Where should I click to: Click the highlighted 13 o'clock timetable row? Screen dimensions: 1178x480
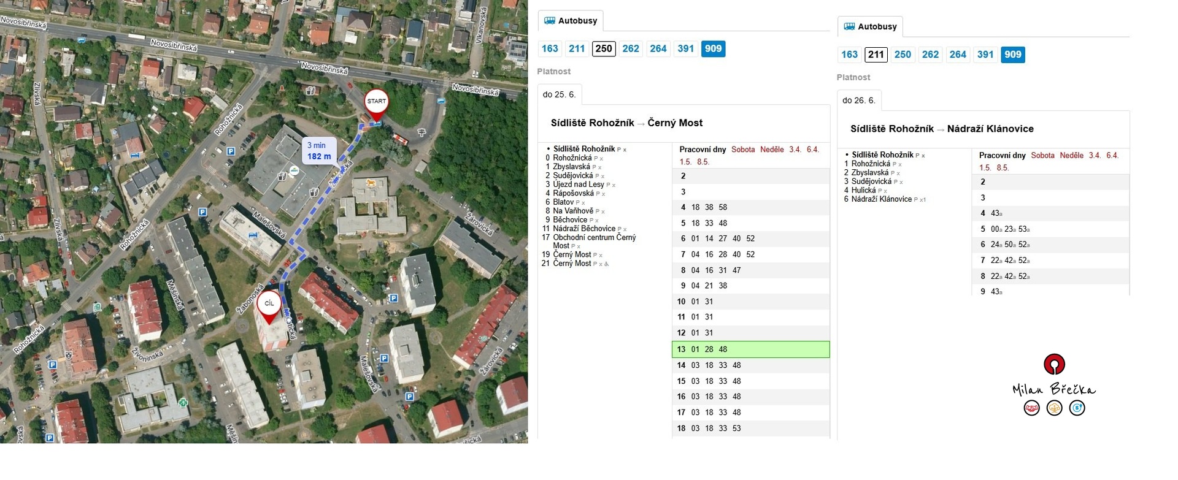tap(750, 349)
